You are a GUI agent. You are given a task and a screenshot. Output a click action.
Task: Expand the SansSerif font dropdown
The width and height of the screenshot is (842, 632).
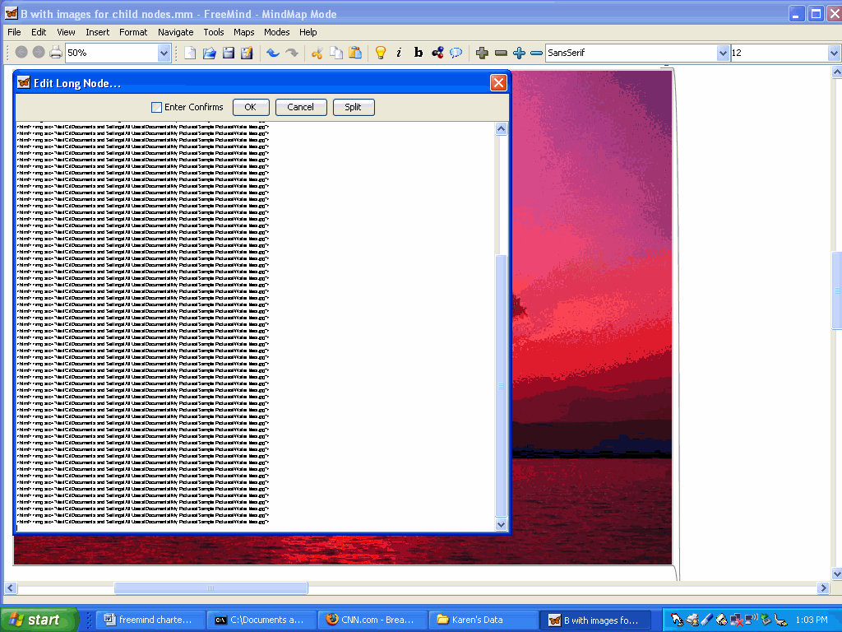pos(723,53)
